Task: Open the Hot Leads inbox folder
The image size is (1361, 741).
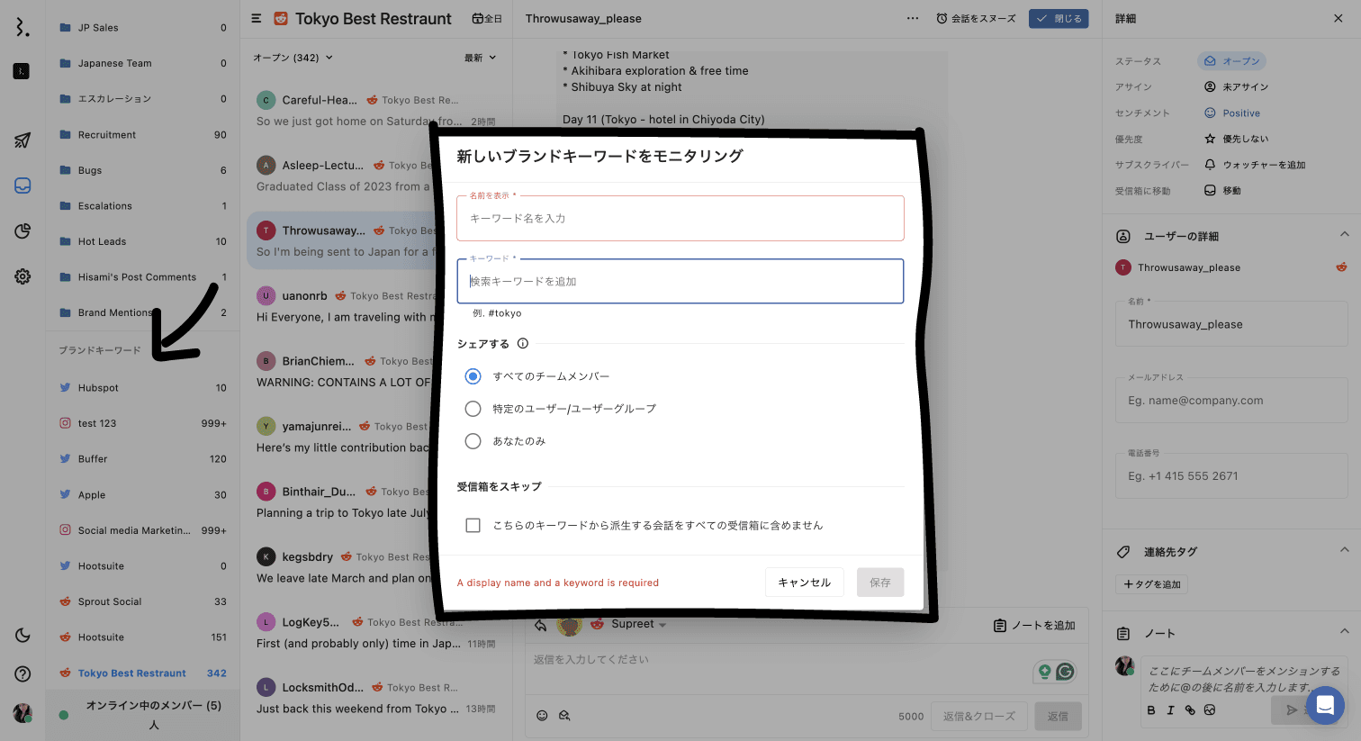Action: point(102,241)
